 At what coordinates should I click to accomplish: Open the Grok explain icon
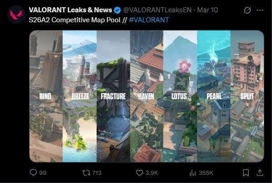coord(247,10)
